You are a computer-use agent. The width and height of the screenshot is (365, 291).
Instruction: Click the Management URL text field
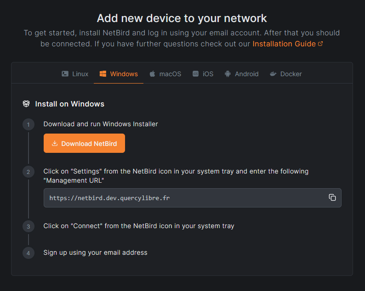(x=184, y=198)
